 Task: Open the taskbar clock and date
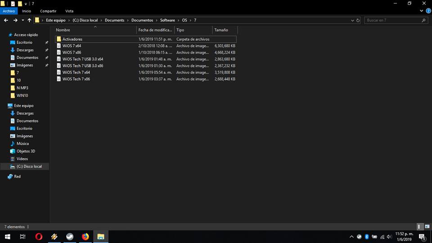pyautogui.click(x=404, y=237)
